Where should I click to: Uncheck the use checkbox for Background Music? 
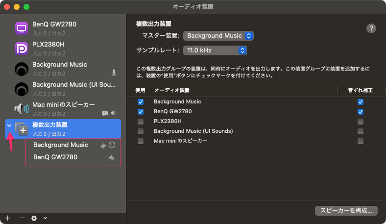pos(141,102)
